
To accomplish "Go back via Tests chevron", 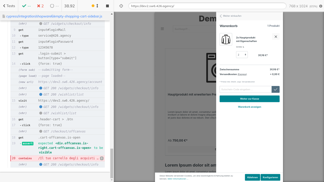I will click(x=9, y=6).
